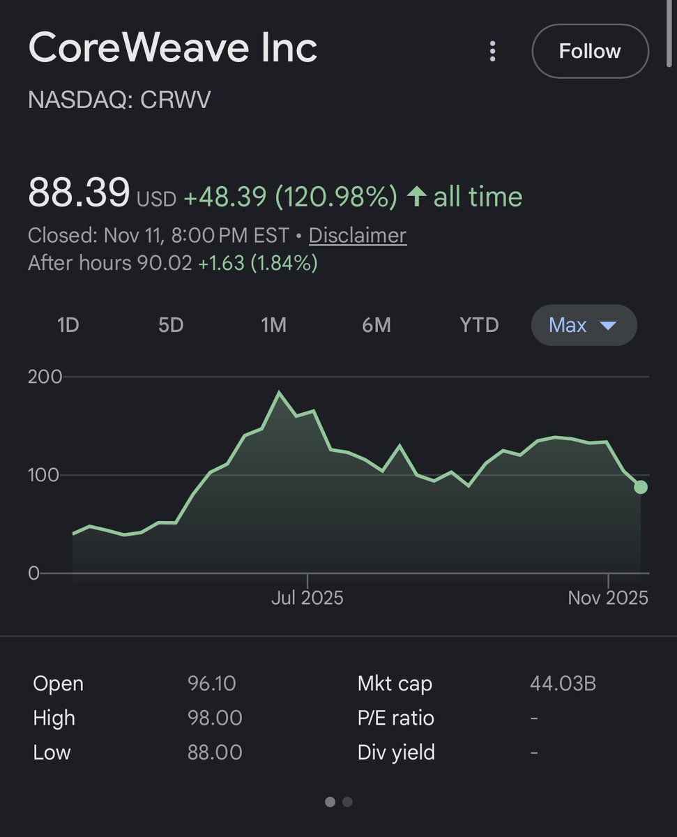The width and height of the screenshot is (677, 837).
Task: Follow CoreWeave Inc stock
Action: pos(590,51)
